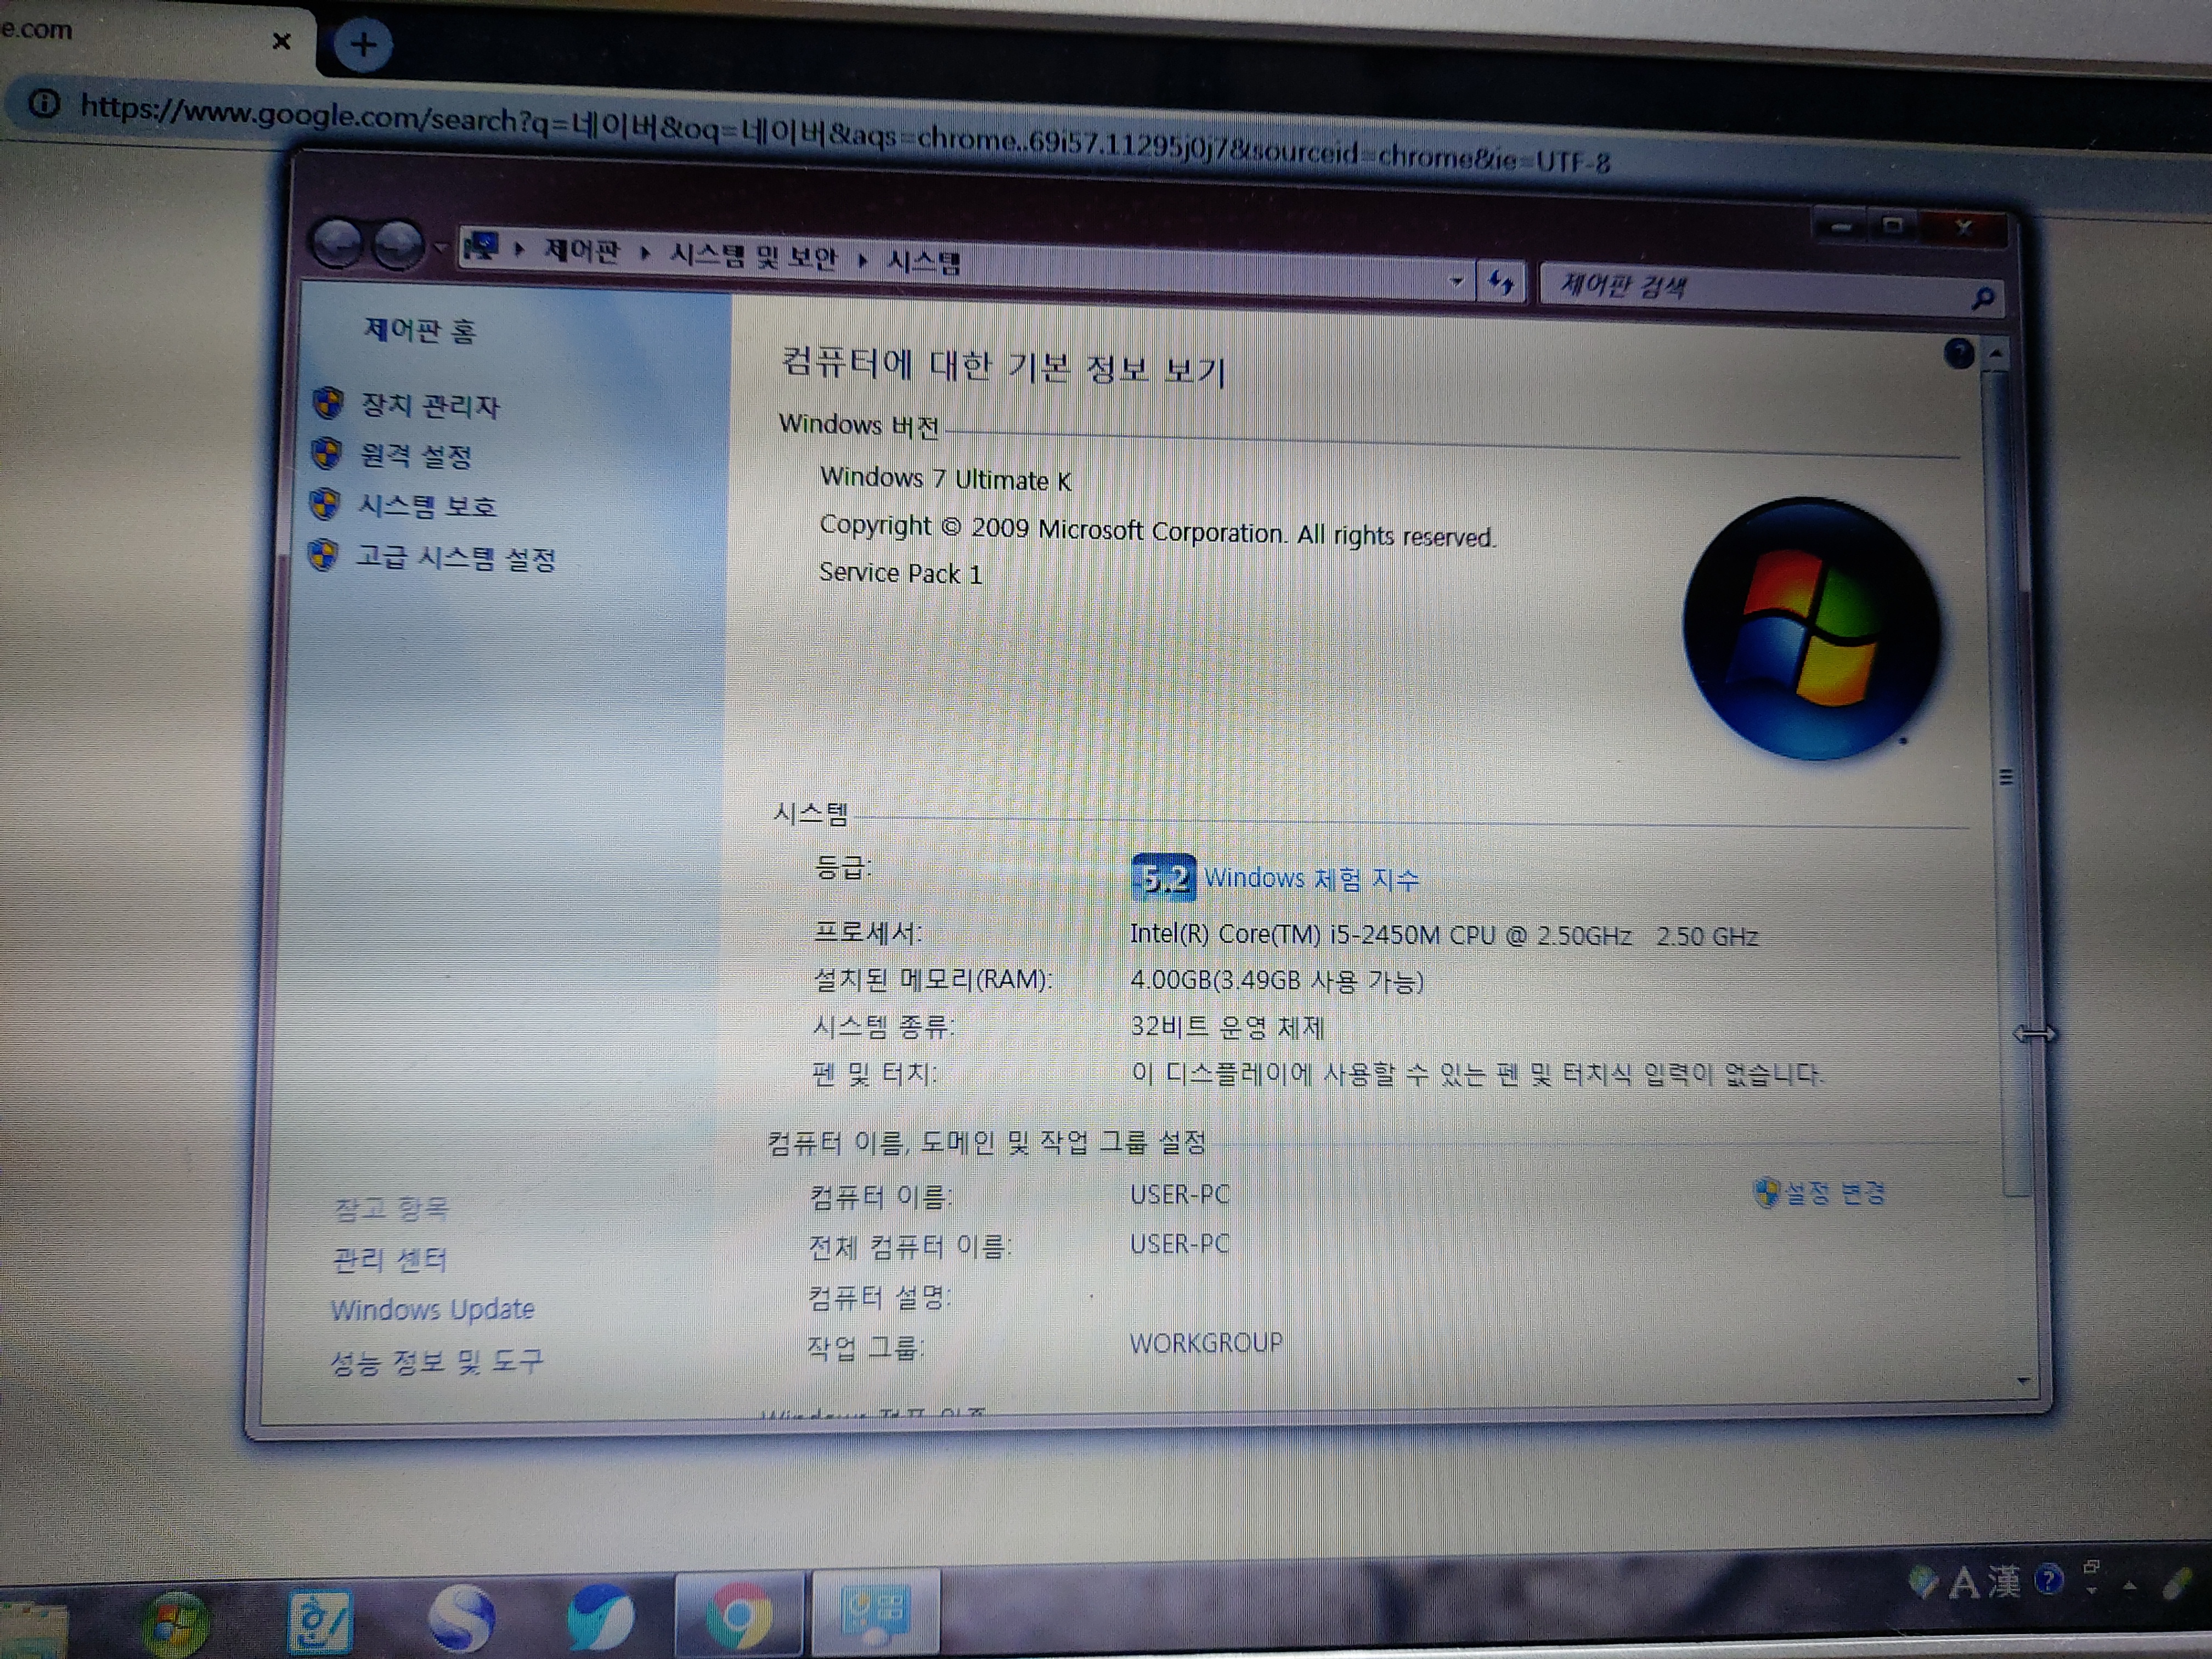Click the site info icon in Chrome's address bar
2212x1659 pixels.
(x=44, y=103)
